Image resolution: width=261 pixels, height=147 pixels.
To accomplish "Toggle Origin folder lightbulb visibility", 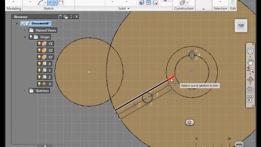I will point(31,37).
